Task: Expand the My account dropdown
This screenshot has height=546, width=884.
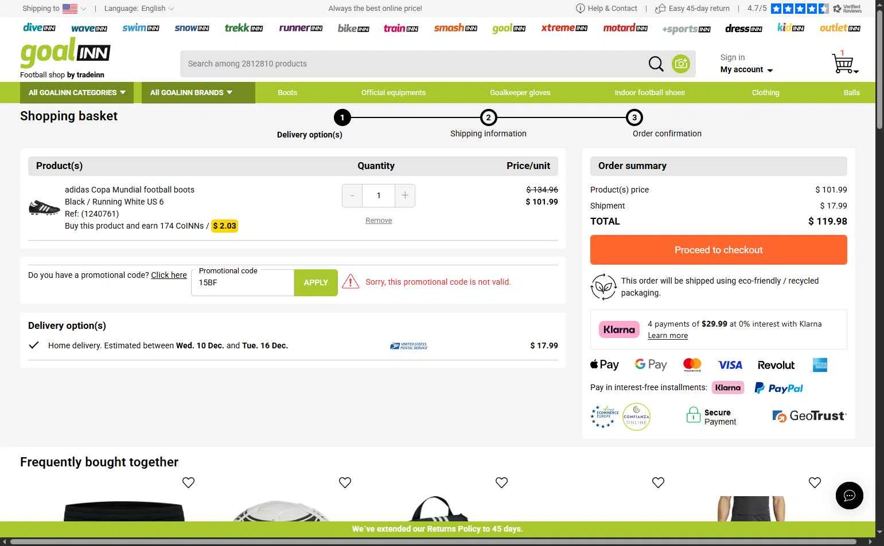Action: [746, 69]
